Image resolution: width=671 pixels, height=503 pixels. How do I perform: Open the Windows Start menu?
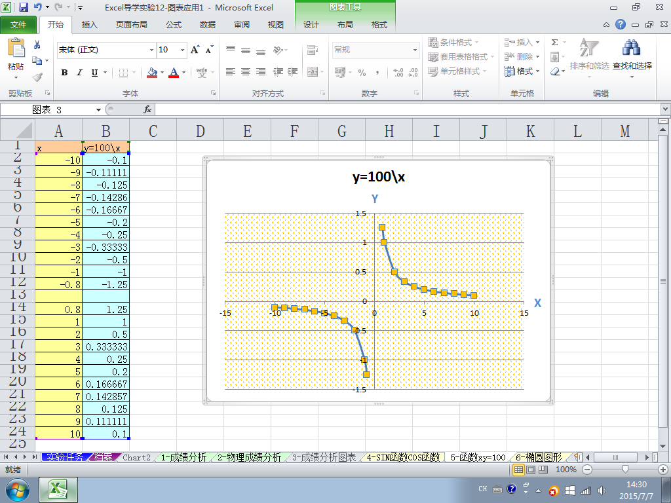pos(17,490)
